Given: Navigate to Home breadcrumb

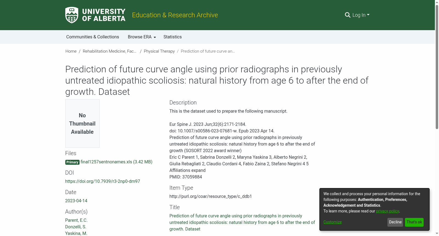Looking at the screenshot, I should 71,51.
